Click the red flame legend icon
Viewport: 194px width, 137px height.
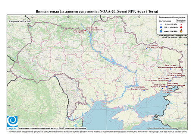point(181,31)
